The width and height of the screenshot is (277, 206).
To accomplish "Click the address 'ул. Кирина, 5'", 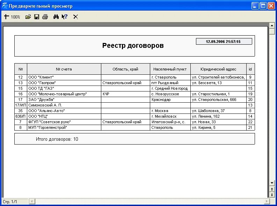I will coord(218,128).
